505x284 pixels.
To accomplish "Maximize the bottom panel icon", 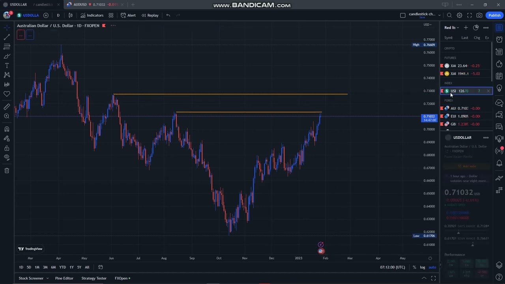I will click(433, 278).
